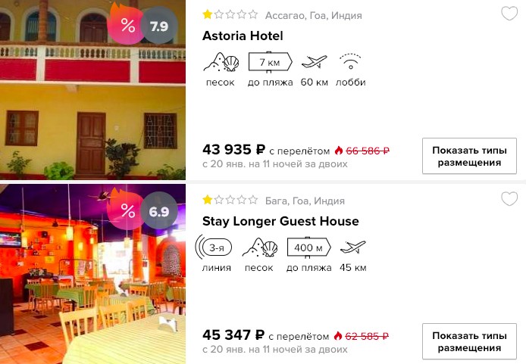Open the Stay Longer restaurant interior photo
The image size is (526, 364).
pyautogui.click(x=92, y=274)
